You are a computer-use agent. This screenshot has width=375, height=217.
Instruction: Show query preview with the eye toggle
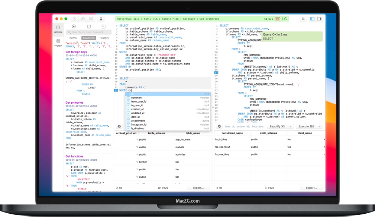[83, 19]
